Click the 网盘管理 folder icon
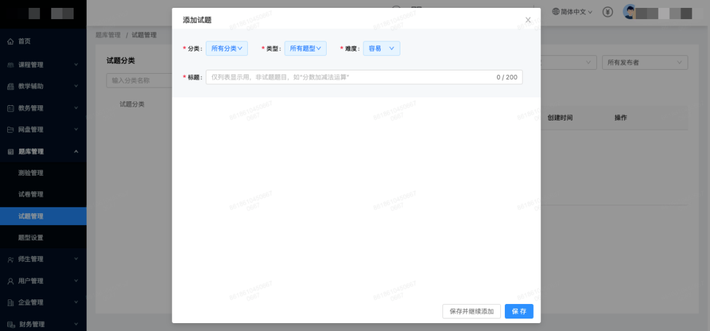Screen dimensions: 710x331 coord(11,130)
